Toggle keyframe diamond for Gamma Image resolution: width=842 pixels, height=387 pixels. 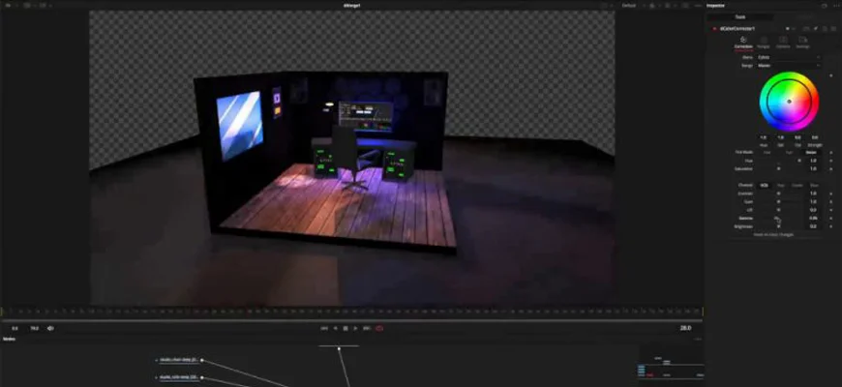[831, 219]
